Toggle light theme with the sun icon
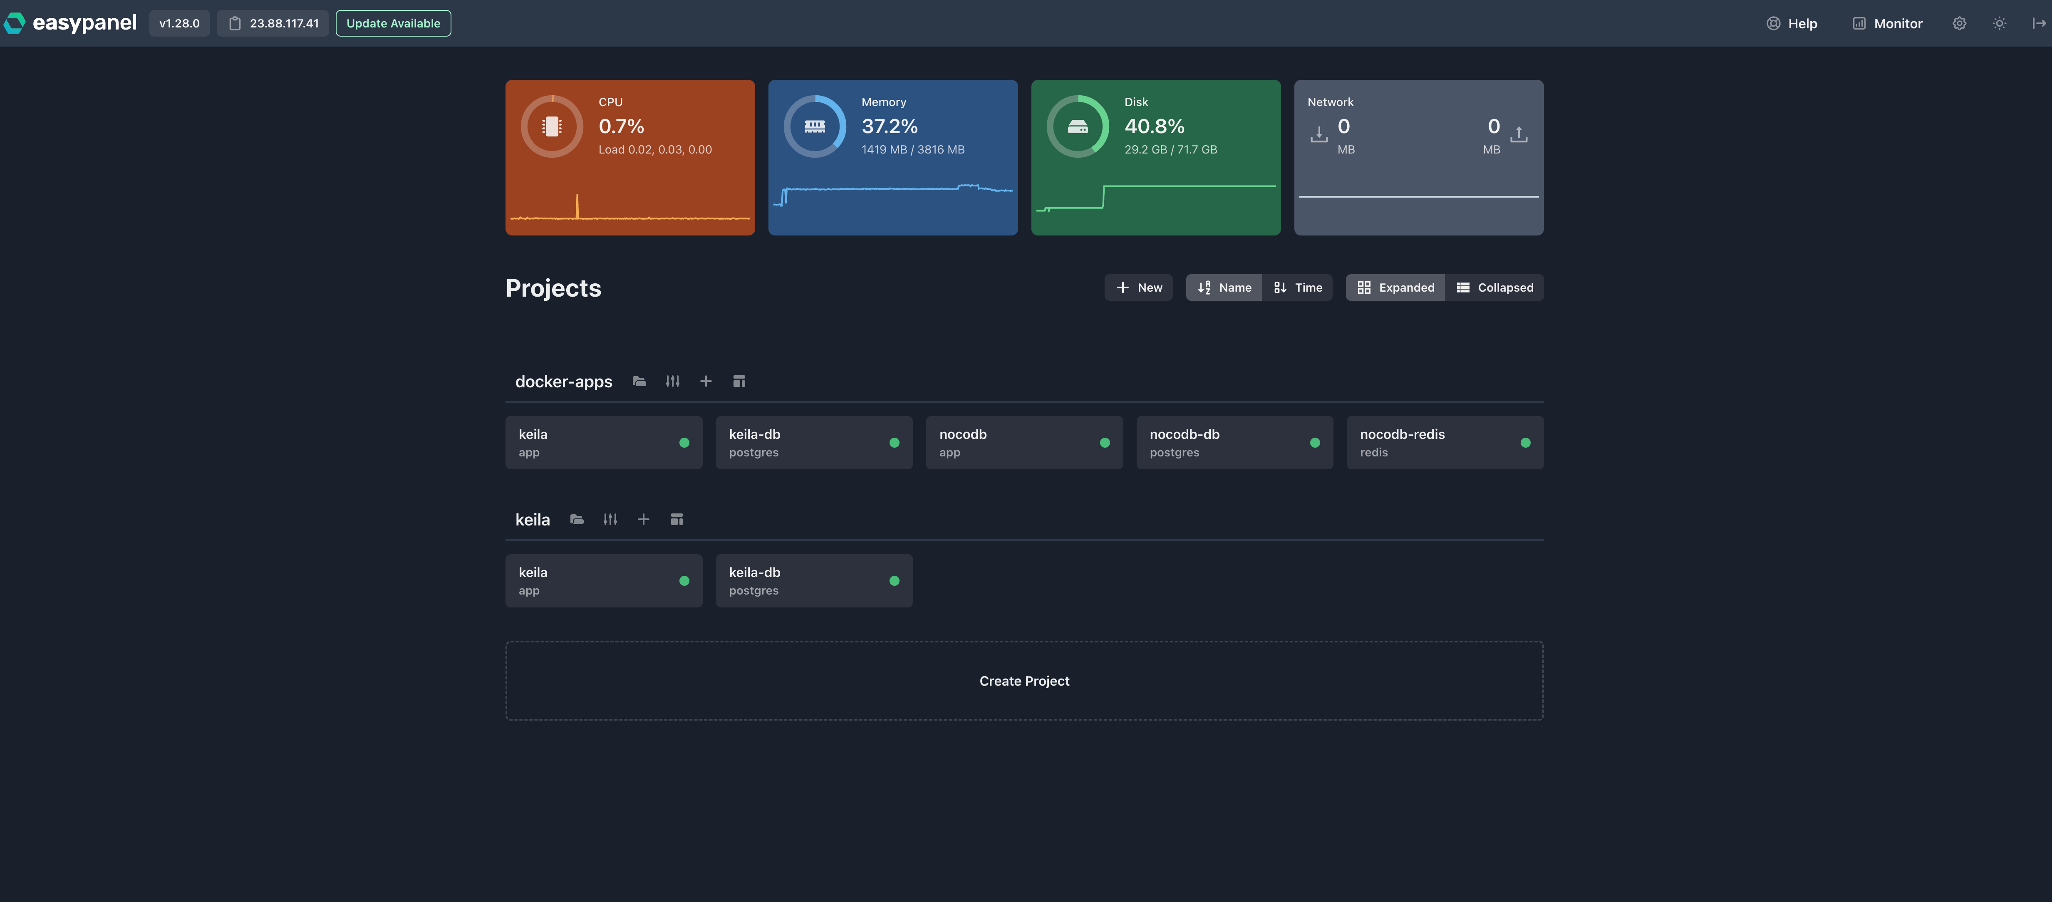 1999,23
